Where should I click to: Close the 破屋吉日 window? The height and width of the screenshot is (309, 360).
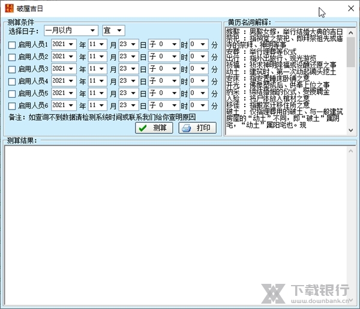tap(351, 8)
